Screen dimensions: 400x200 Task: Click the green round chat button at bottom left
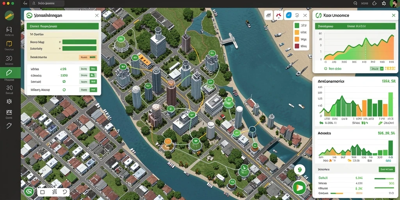(x=29, y=191)
